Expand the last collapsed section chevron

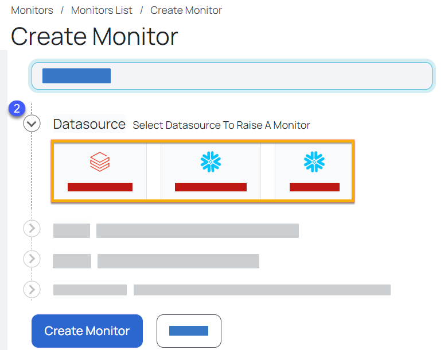[x=32, y=289]
